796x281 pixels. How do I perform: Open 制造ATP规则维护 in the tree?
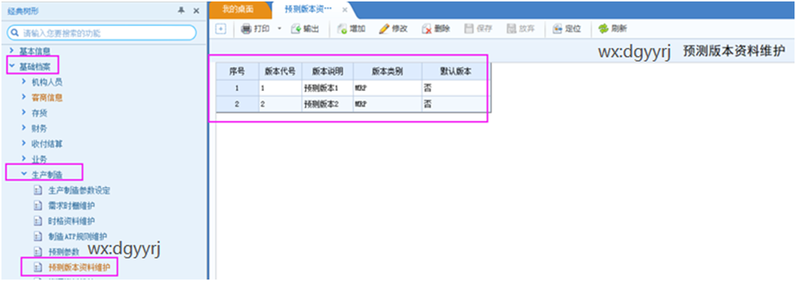78,237
